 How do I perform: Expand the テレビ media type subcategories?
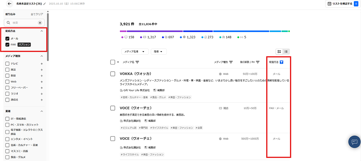(x=42, y=64)
